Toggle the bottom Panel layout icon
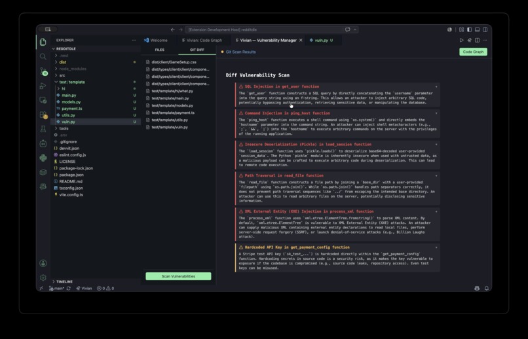 tap(477, 29)
